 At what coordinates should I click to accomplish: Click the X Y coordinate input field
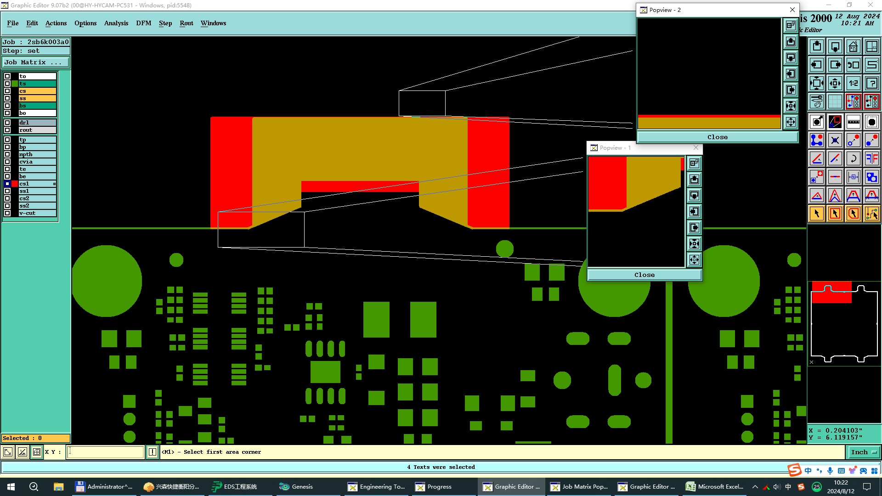click(106, 452)
